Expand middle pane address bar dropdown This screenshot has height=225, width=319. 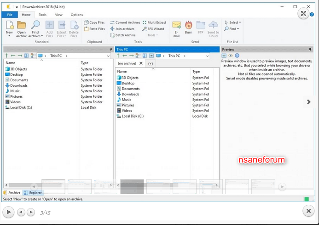[x=207, y=56]
